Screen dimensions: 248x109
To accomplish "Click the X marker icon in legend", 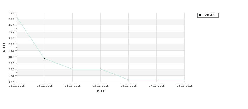I will [200, 15].
